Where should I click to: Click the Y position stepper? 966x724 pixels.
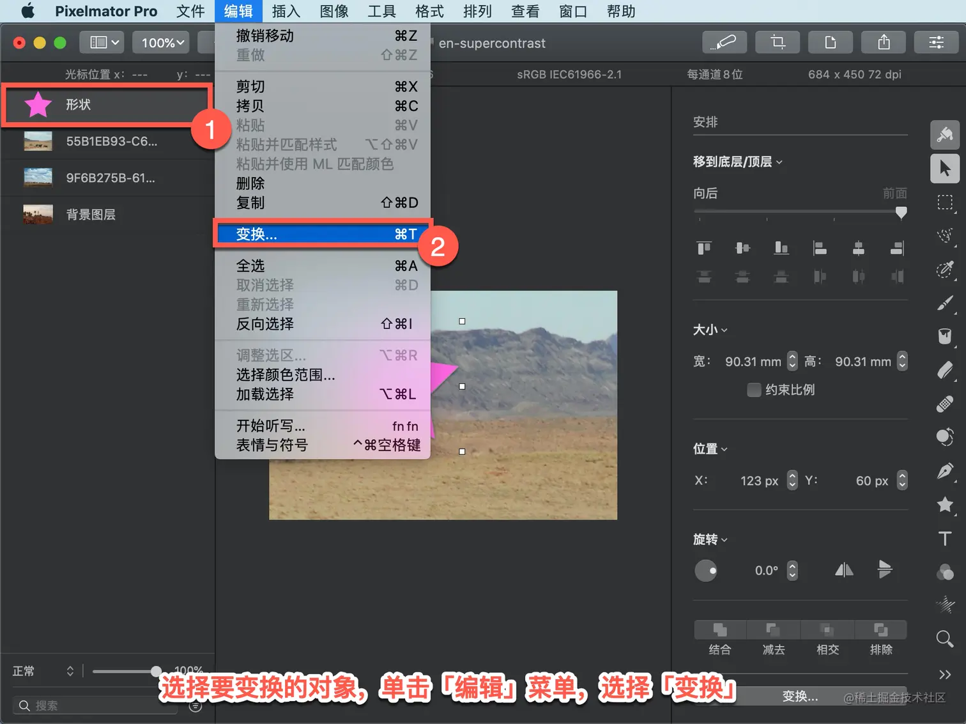click(x=902, y=480)
